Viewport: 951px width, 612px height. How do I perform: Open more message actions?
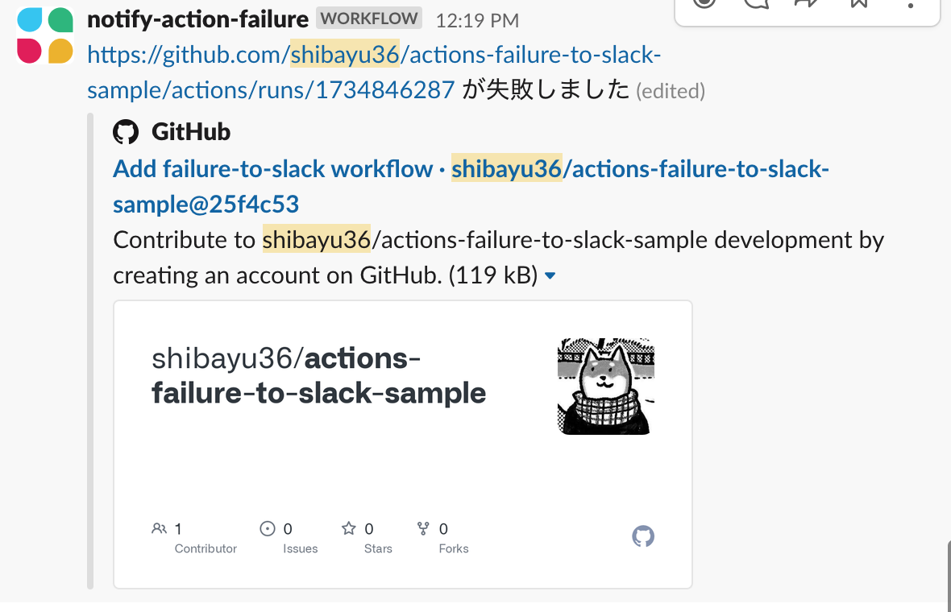(x=909, y=6)
